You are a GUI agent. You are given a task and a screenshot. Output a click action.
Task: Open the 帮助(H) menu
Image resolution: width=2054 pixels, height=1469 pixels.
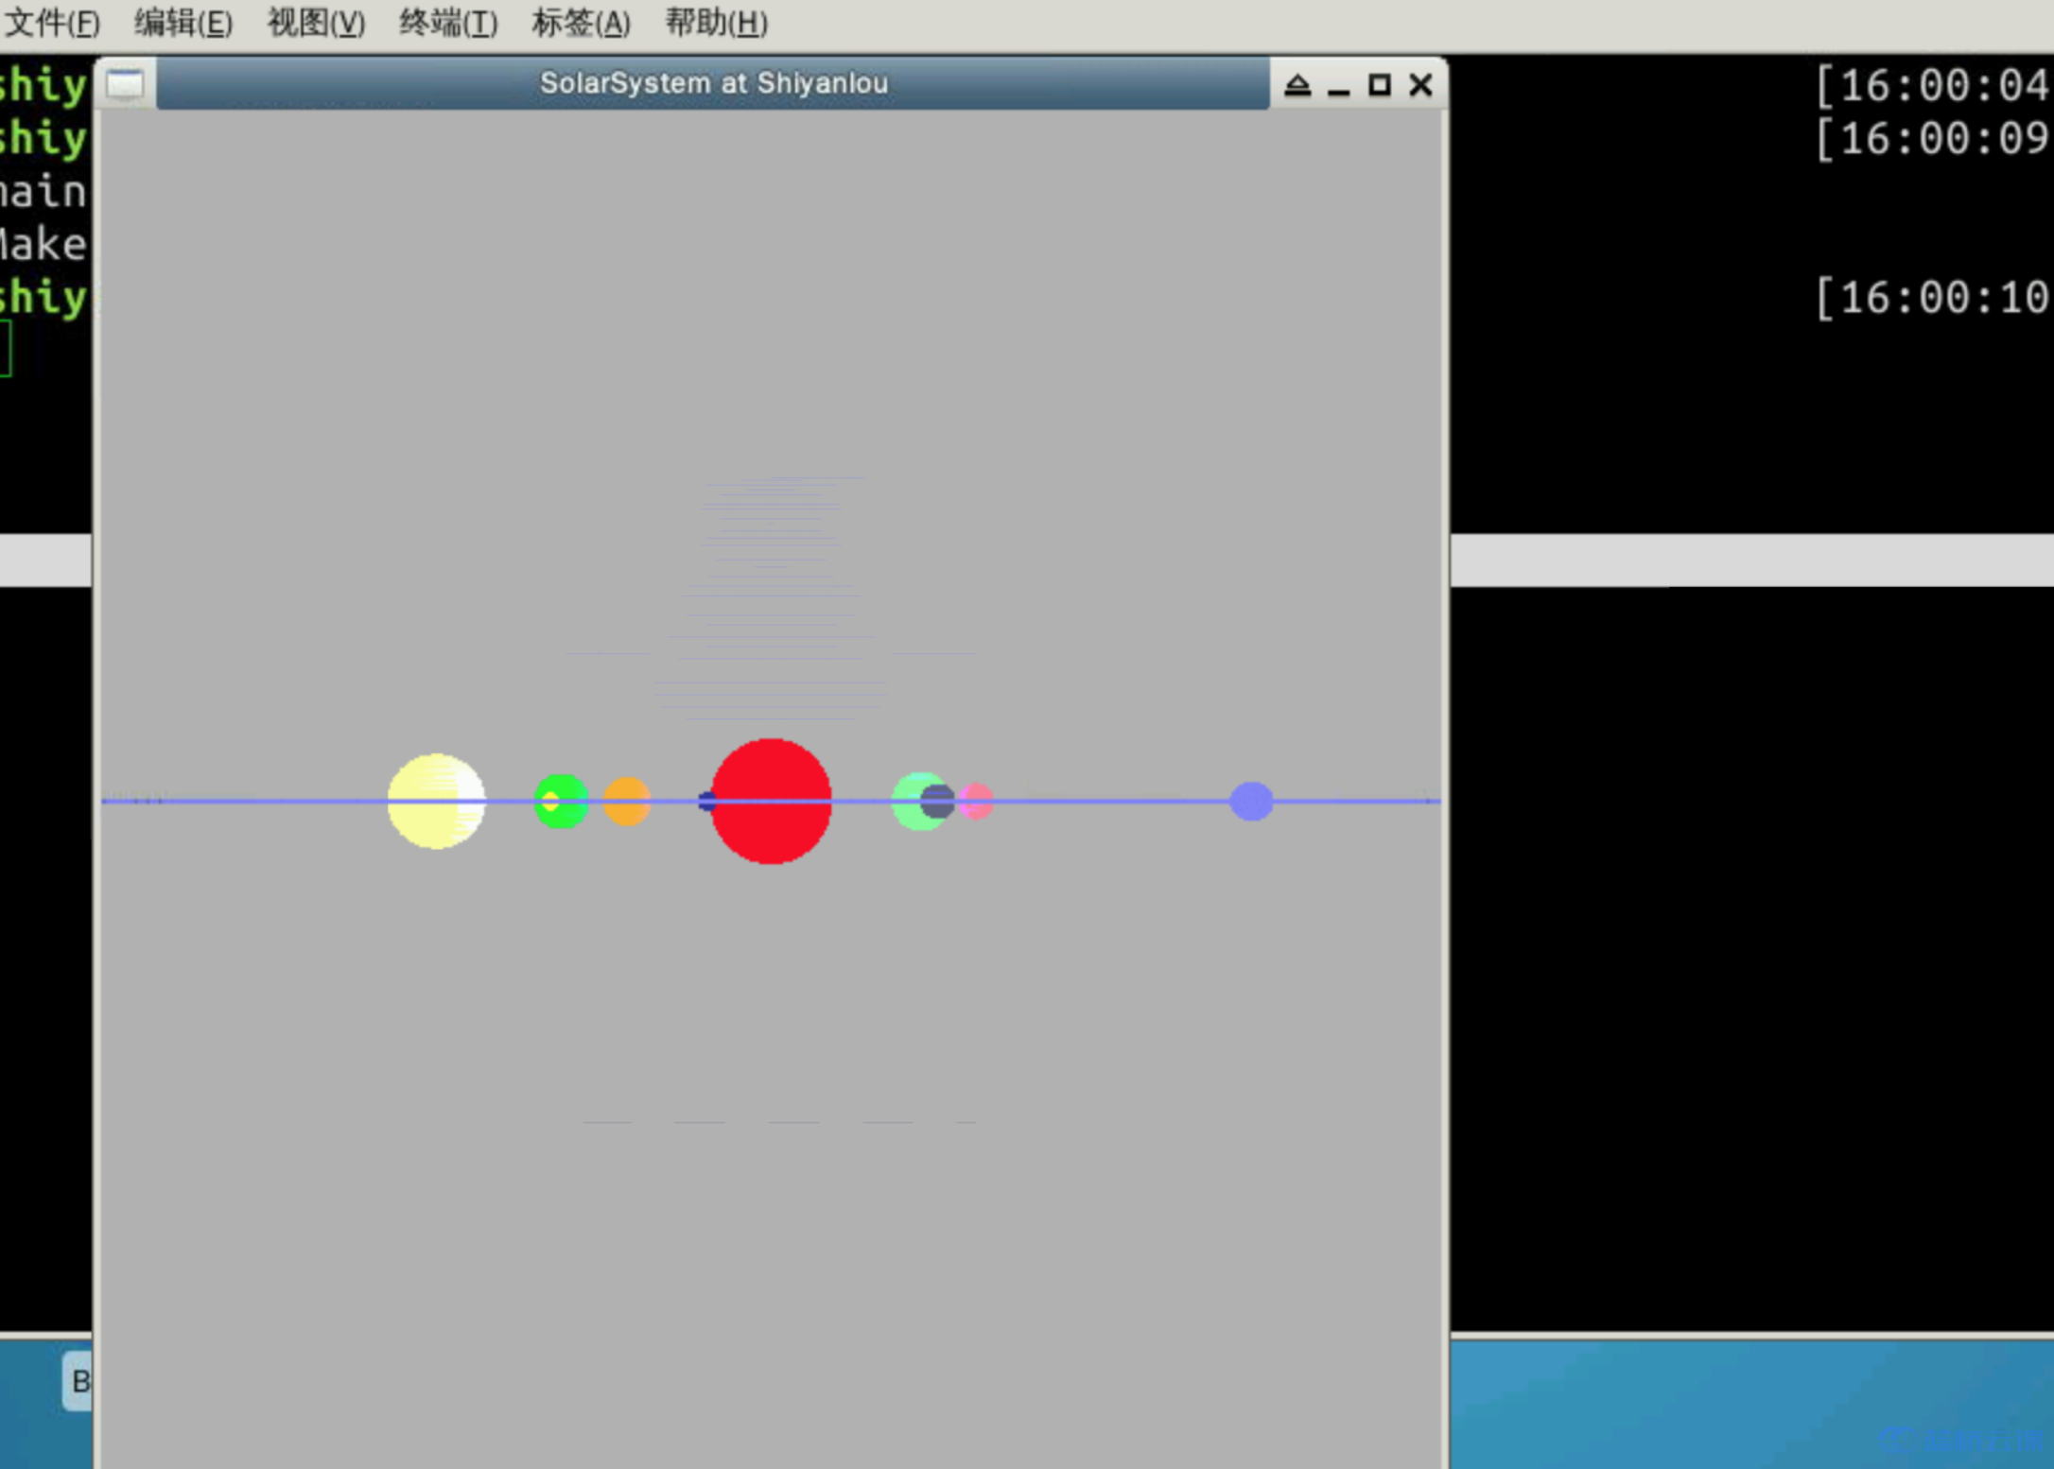(x=716, y=23)
